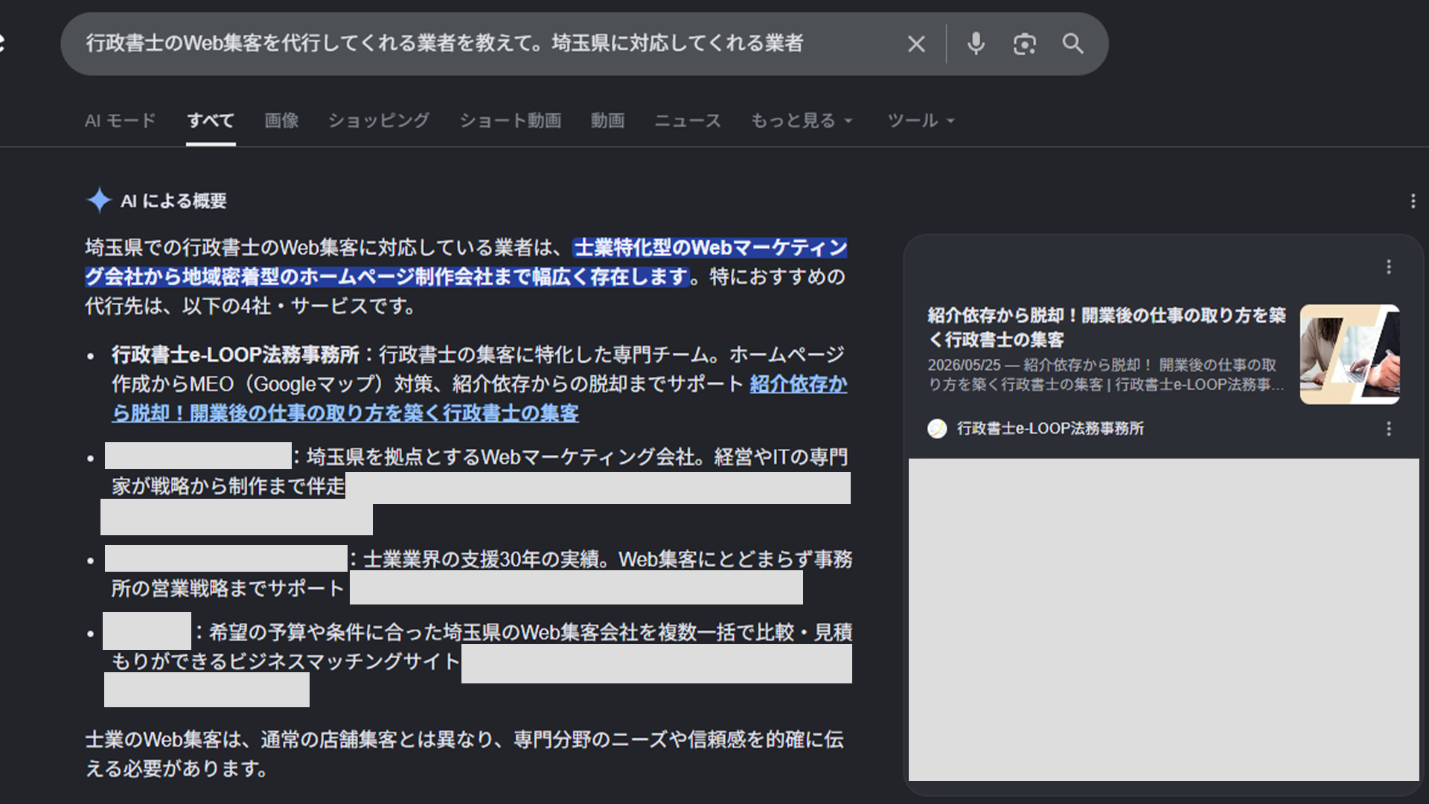The height and width of the screenshot is (804, 1429).
Task: Open three-dot menu at top of source card
Action: [x=1389, y=267]
